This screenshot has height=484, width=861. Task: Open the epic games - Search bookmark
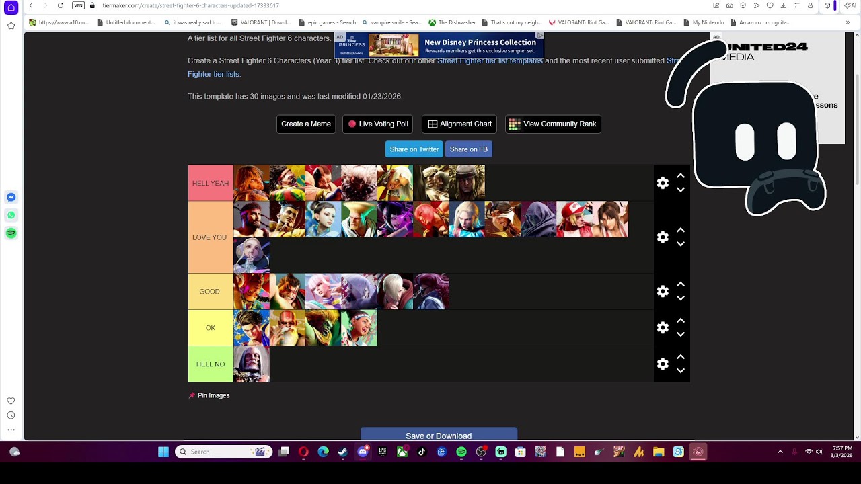point(327,22)
